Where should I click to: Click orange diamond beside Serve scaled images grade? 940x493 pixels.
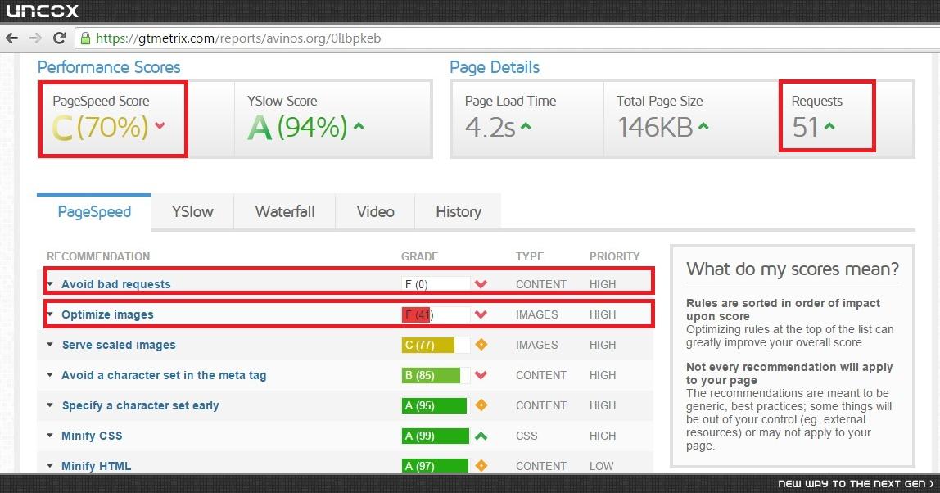tap(481, 344)
